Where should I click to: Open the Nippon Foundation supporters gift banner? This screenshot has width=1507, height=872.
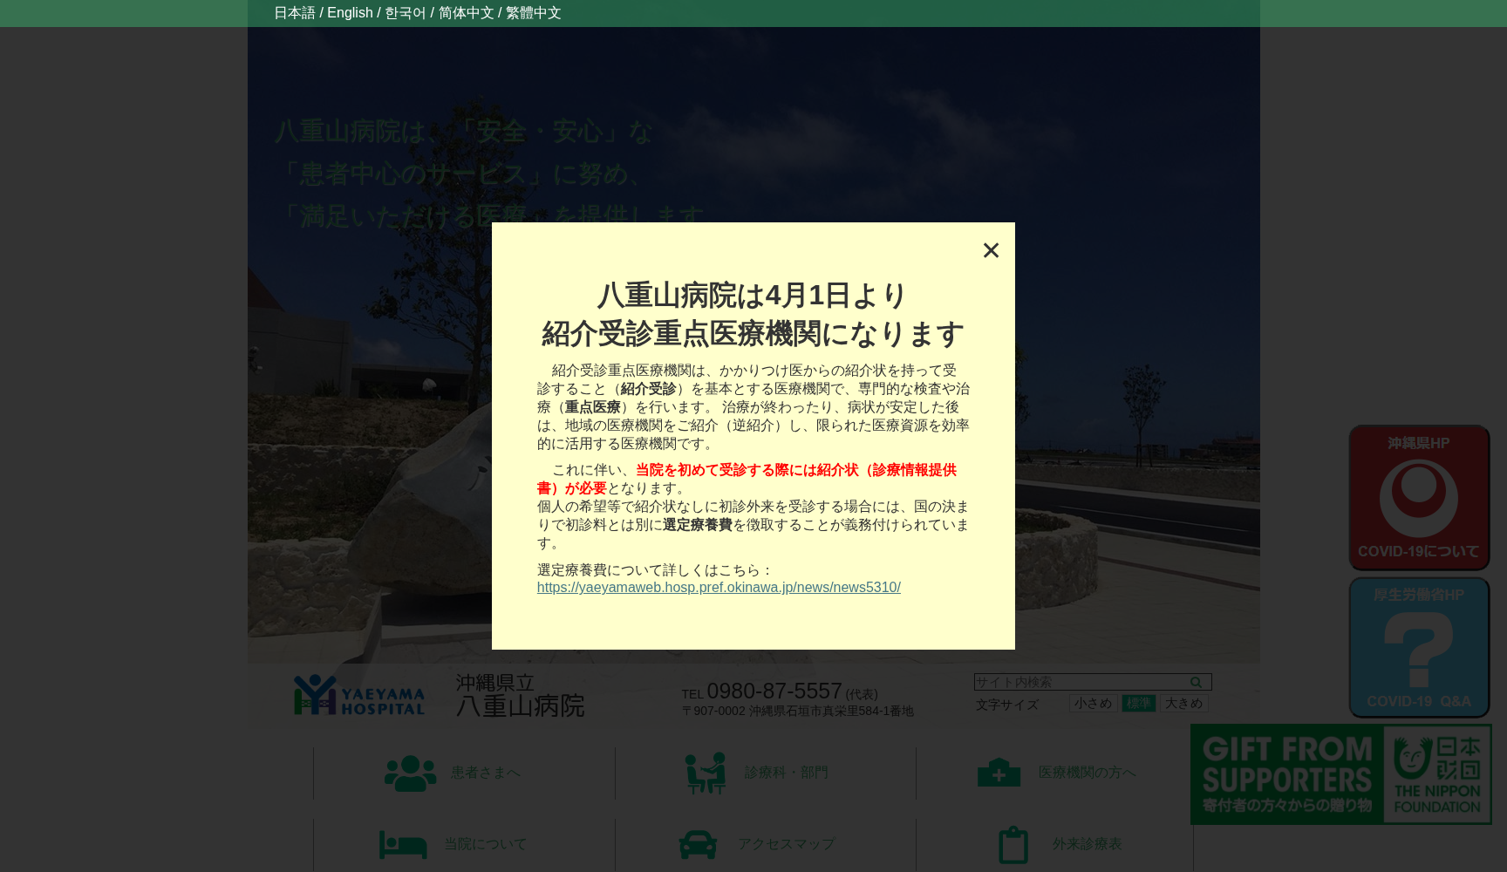click(1340, 774)
